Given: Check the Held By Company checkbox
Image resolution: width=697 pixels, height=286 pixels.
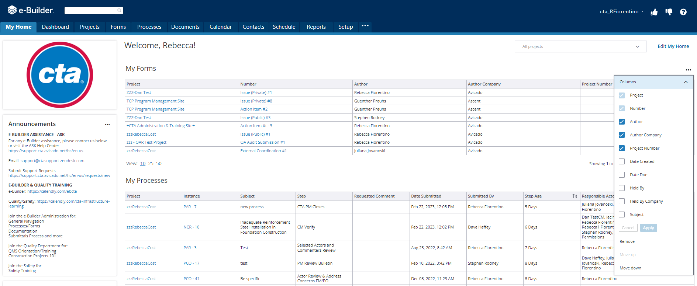Looking at the screenshot, I should point(622,201).
